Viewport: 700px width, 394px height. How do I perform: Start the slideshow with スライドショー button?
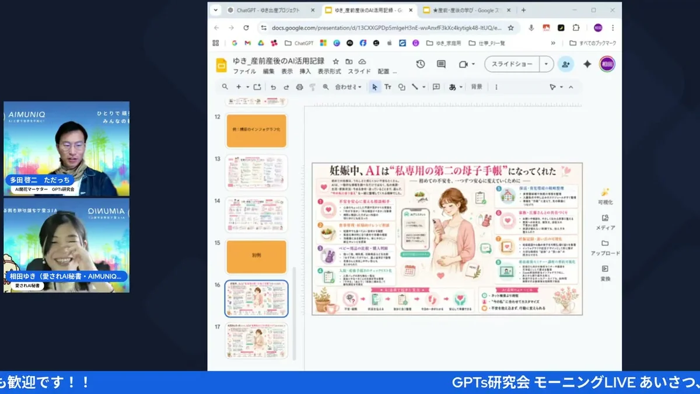click(x=512, y=64)
